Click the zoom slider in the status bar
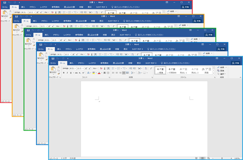 (222, 158)
